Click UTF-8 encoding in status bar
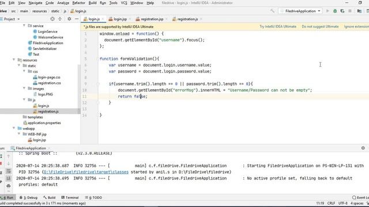 pos(342,203)
